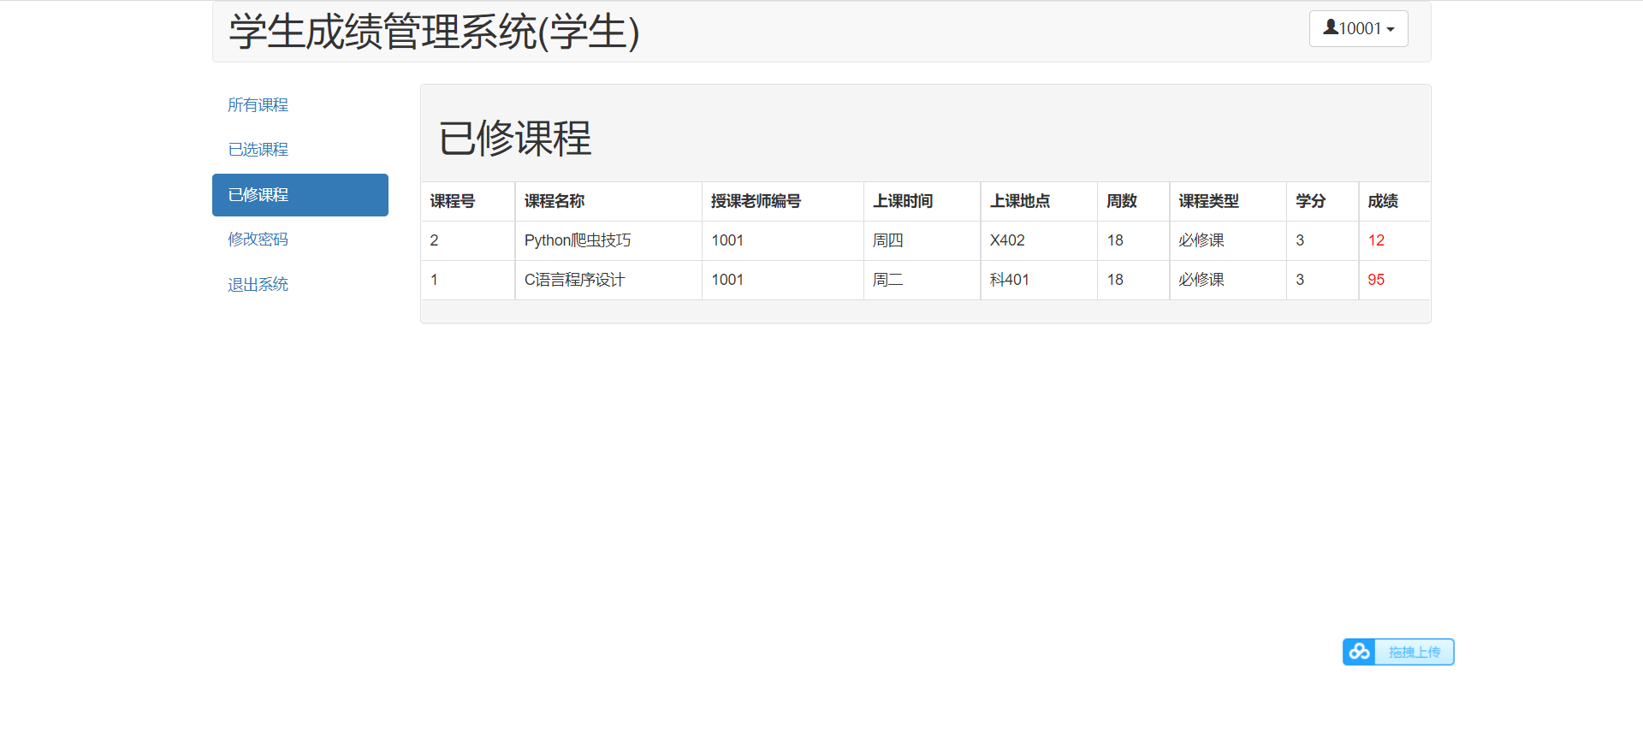Click the 课程类型 column header
Screen dimensions: 1643x746
[x=1228, y=201]
